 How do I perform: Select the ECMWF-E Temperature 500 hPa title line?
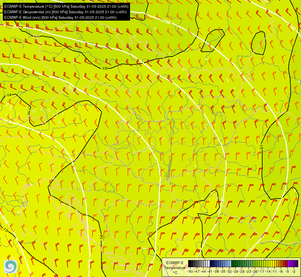(66, 6)
